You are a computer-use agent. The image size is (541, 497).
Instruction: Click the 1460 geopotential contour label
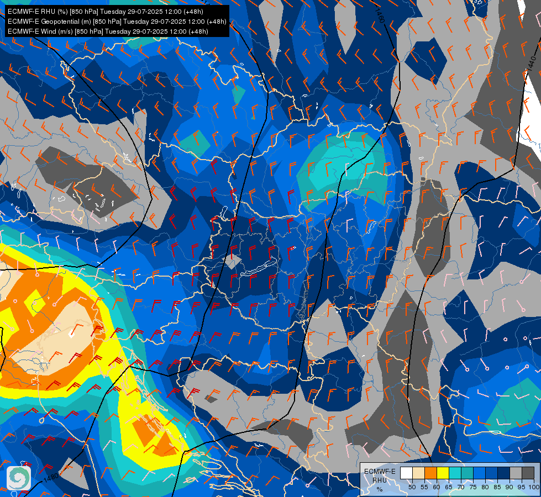pos(379,15)
